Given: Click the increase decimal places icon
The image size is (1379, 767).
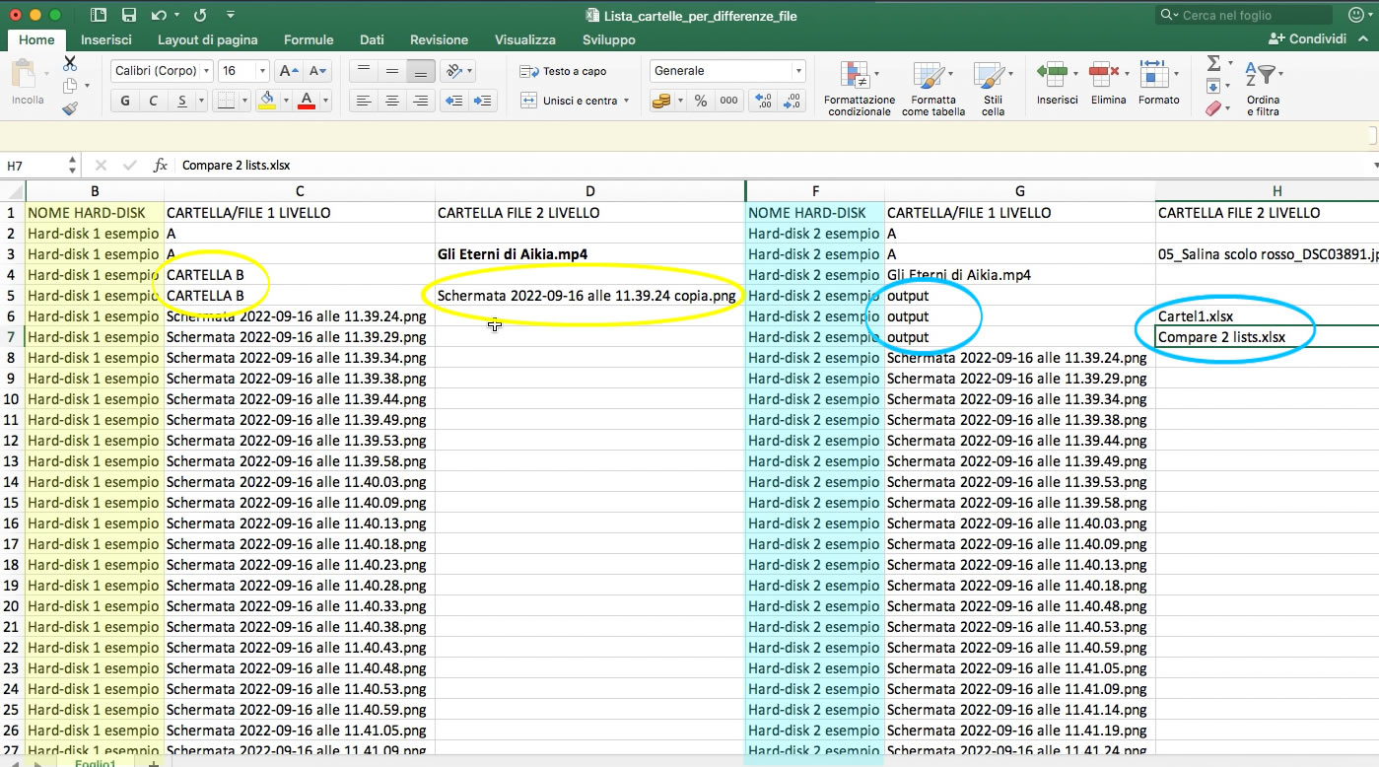Looking at the screenshot, I should point(763,101).
